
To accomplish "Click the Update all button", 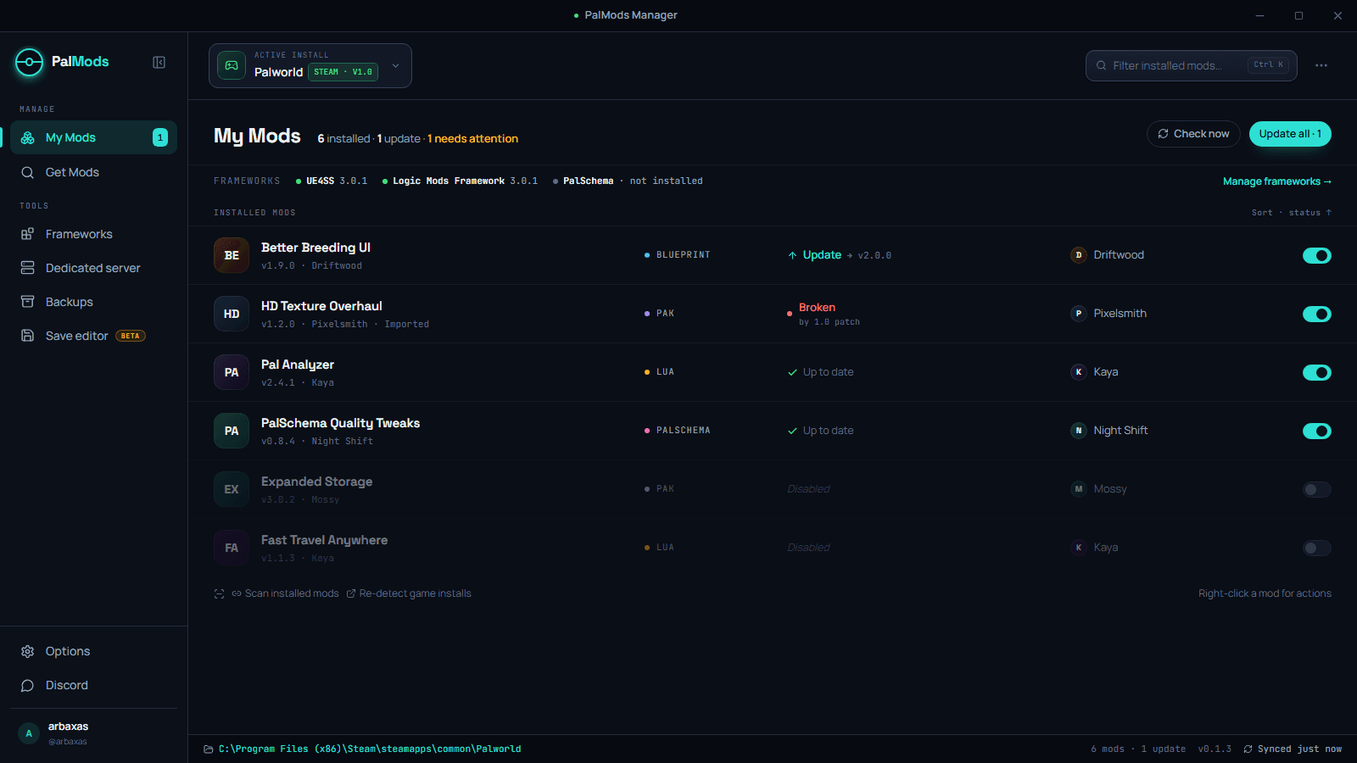I will pos(1290,134).
